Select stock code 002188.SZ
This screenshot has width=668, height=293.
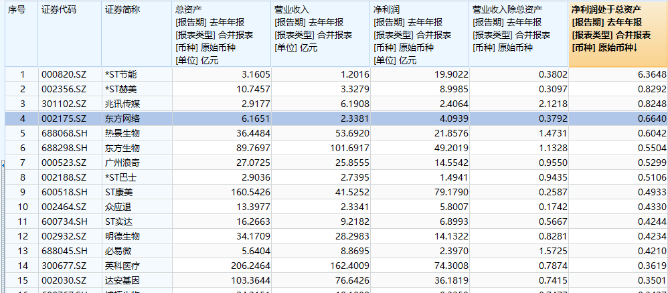click(64, 177)
